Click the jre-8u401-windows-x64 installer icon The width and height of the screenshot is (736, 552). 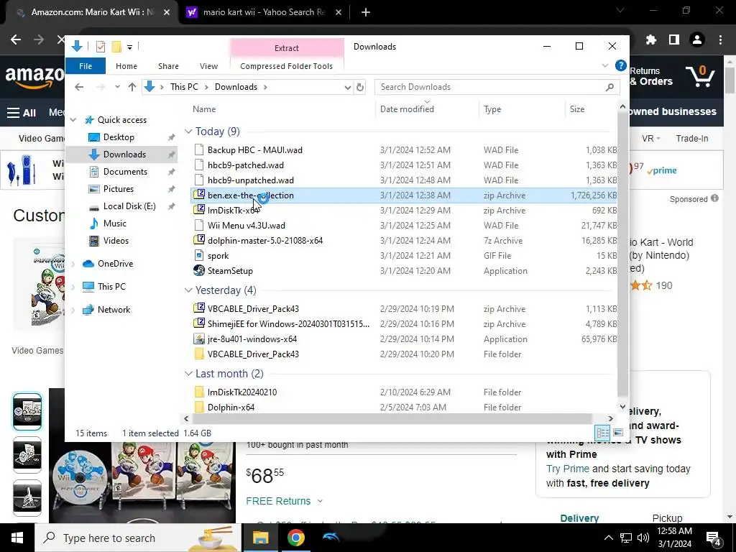199,339
